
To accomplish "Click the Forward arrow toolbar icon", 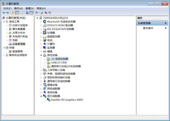I will tap(7, 13).
